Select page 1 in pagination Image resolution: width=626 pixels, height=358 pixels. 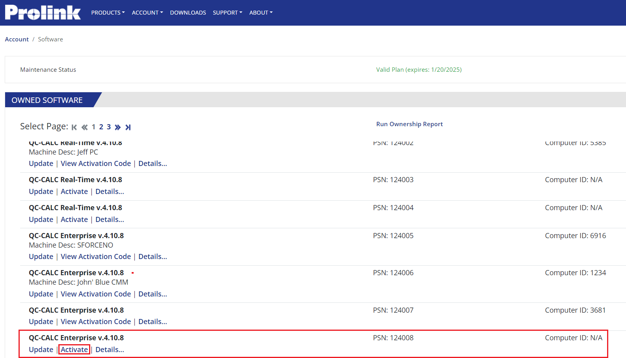[x=93, y=127]
